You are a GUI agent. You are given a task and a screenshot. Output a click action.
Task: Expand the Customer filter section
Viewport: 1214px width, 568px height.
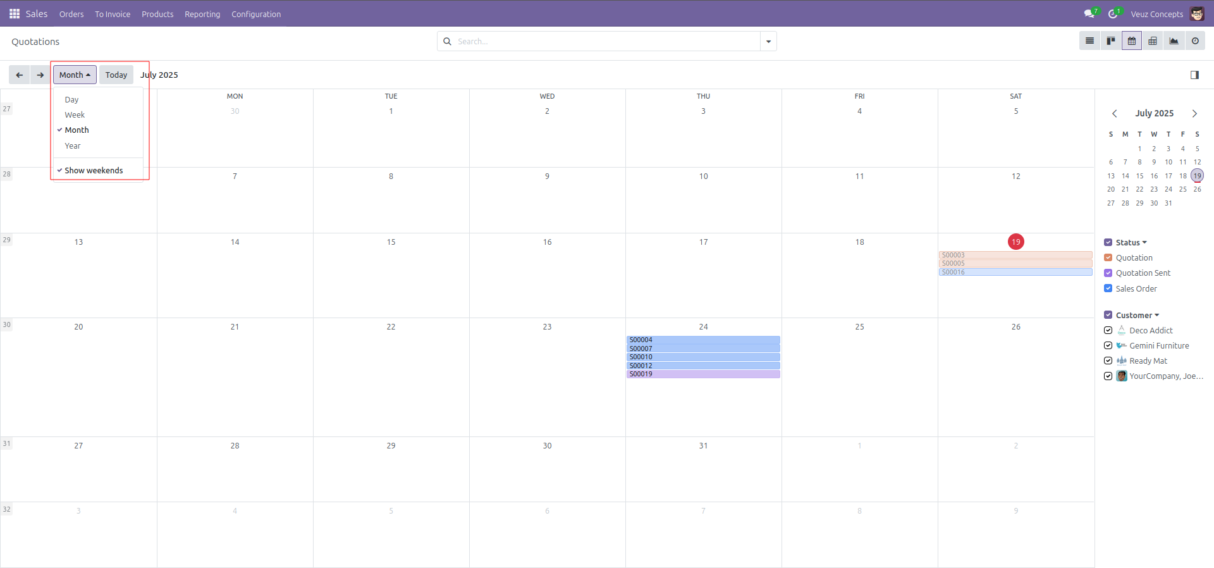pos(1137,315)
